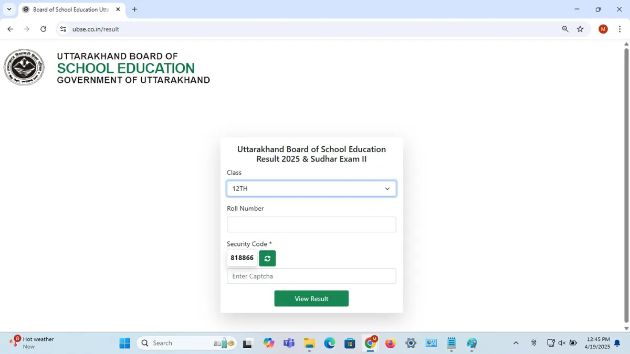Launch Copilot from the taskbar
Image resolution: width=630 pixels, height=354 pixels.
pos(269,343)
